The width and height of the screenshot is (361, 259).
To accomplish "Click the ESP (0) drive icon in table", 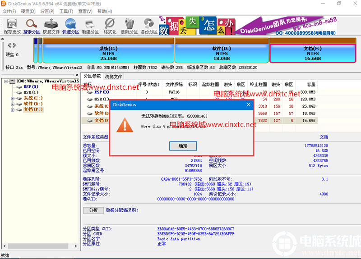I will click(89, 92).
